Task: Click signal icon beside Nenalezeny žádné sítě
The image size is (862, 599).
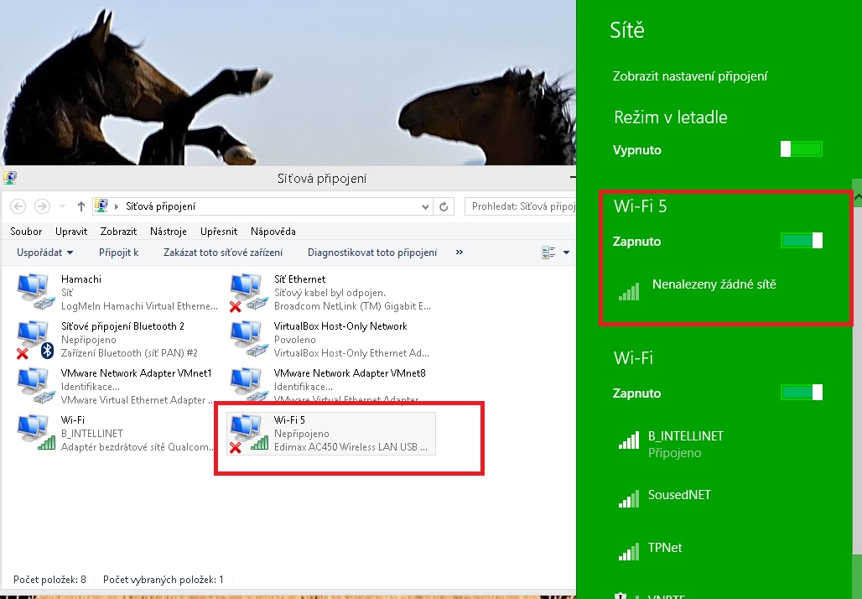Action: click(x=629, y=291)
